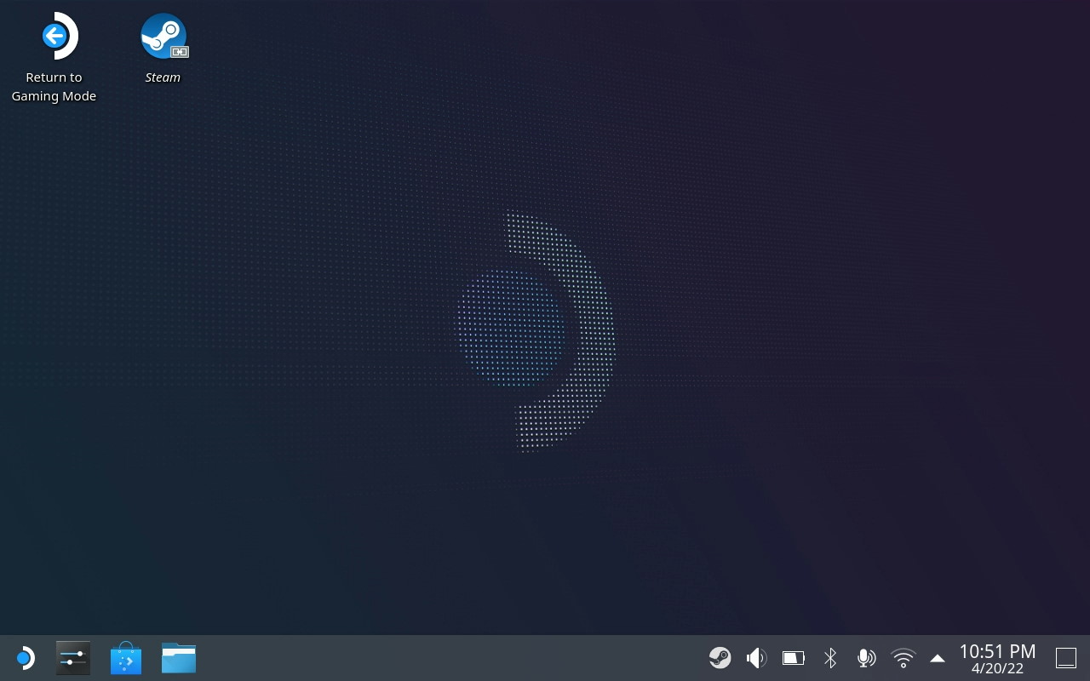Click the Steam icon in the system tray

720,658
